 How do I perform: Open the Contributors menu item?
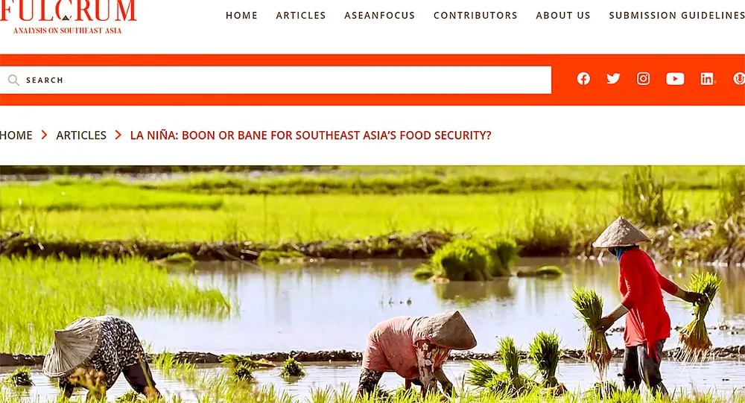tap(475, 15)
